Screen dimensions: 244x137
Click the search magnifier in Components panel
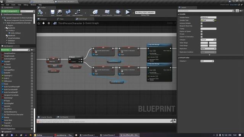(x=34, y=11)
